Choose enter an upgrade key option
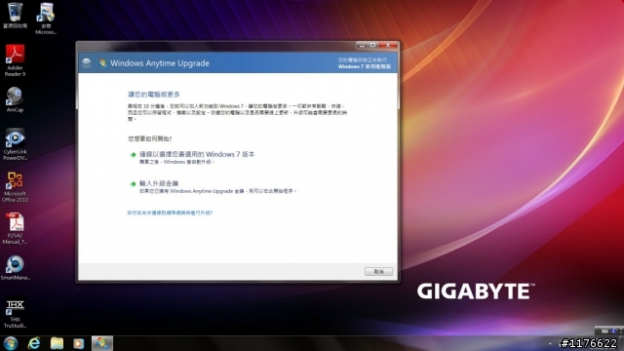This screenshot has width=624, height=351. click(213, 187)
